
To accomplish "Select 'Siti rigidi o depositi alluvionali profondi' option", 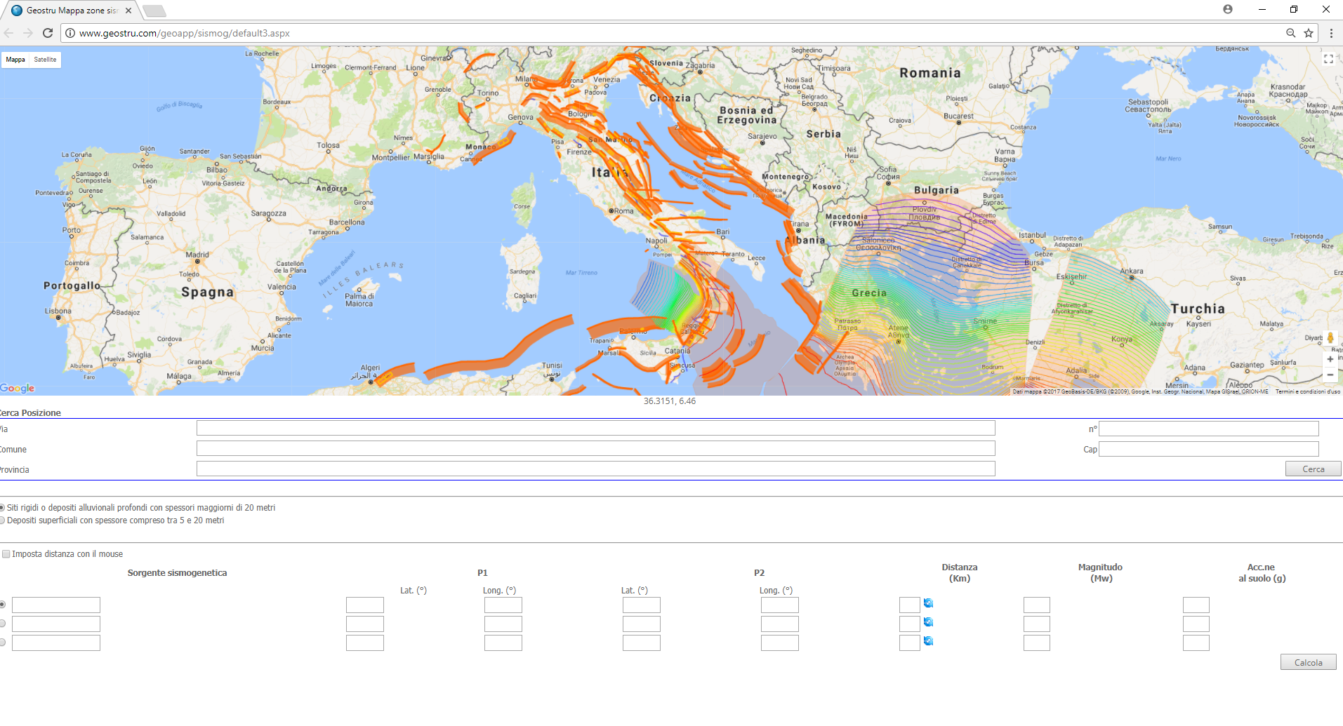I will (2, 508).
